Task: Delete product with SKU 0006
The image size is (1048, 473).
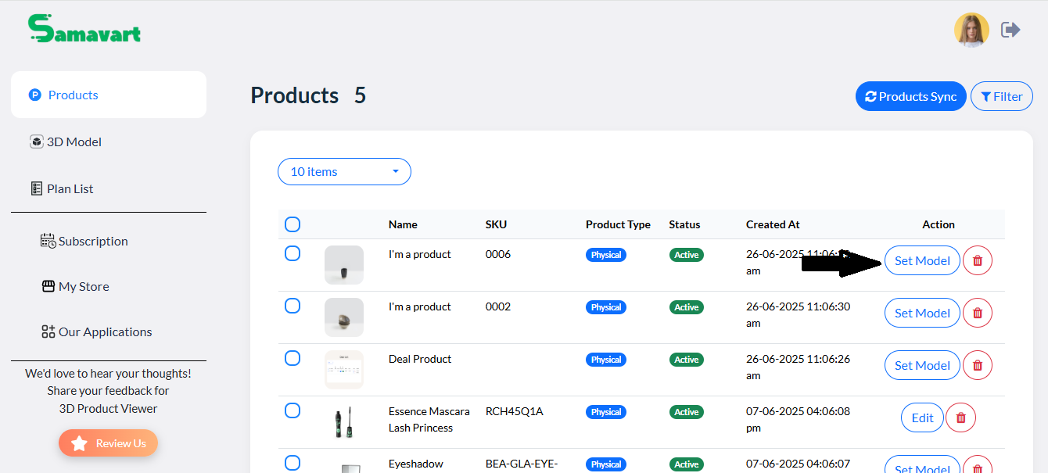Action: tap(978, 260)
